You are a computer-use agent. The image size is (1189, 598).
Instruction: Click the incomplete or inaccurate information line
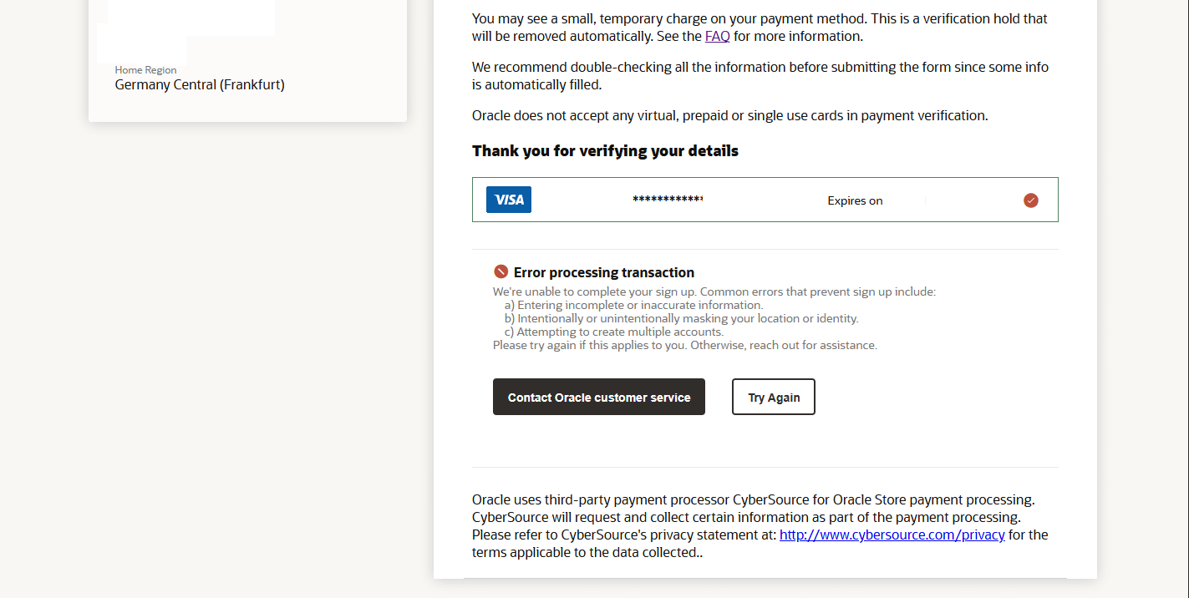pyautogui.click(x=634, y=305)
